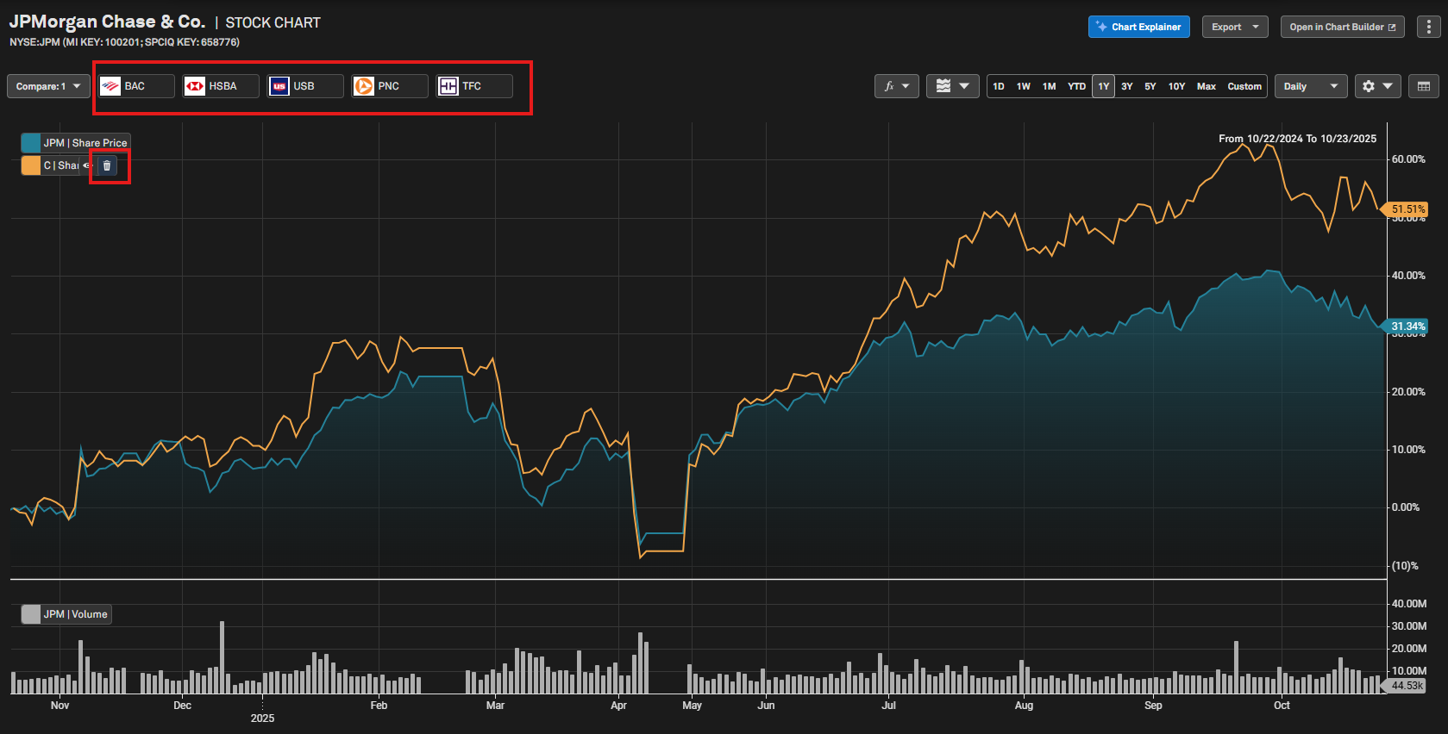This screenshot has width=1448, height=734.
Task: Select the 10Y time range
Action: click(x=1177, y=86)
